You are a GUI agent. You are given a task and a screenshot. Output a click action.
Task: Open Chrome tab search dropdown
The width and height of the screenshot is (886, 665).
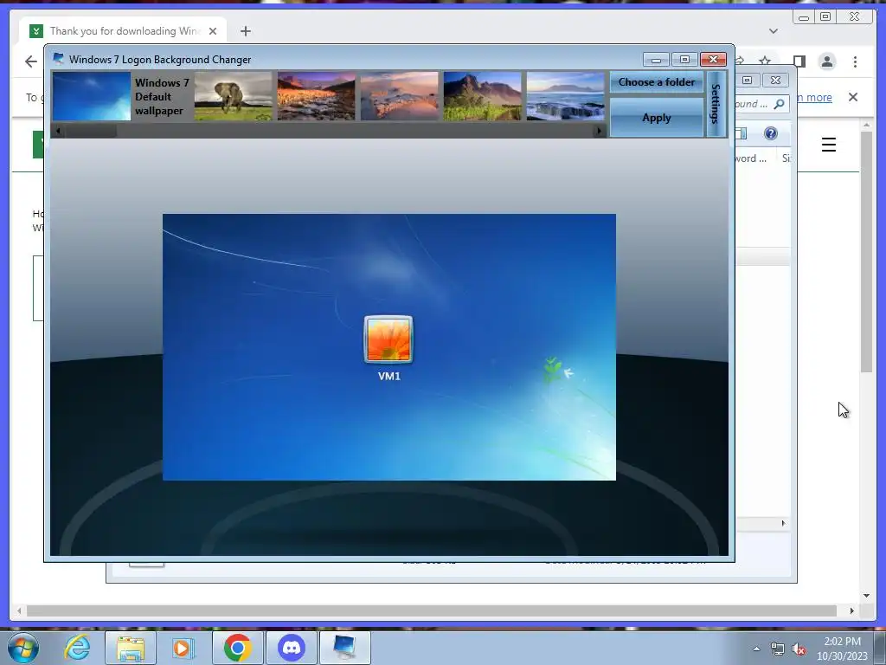point(774,31)
